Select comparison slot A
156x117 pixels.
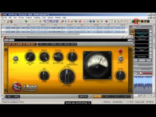pyautogui.click(x=97, y=96)
